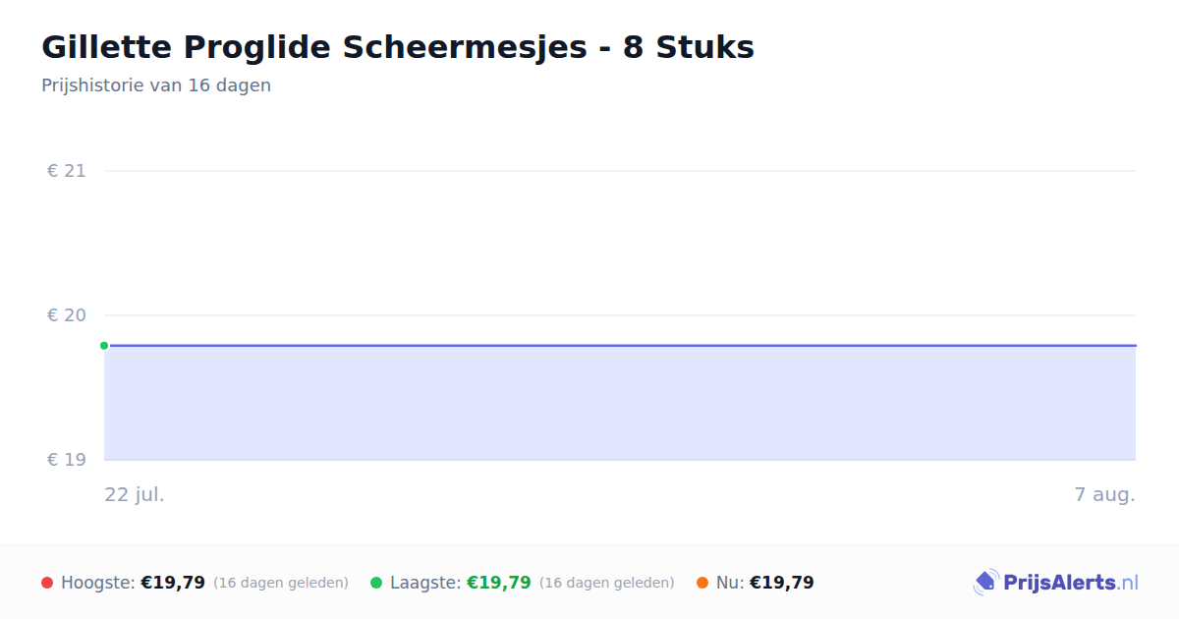This screenshot has height=619, width=1179.
Task: Click the blue price line in the chart
Action: 620,346
